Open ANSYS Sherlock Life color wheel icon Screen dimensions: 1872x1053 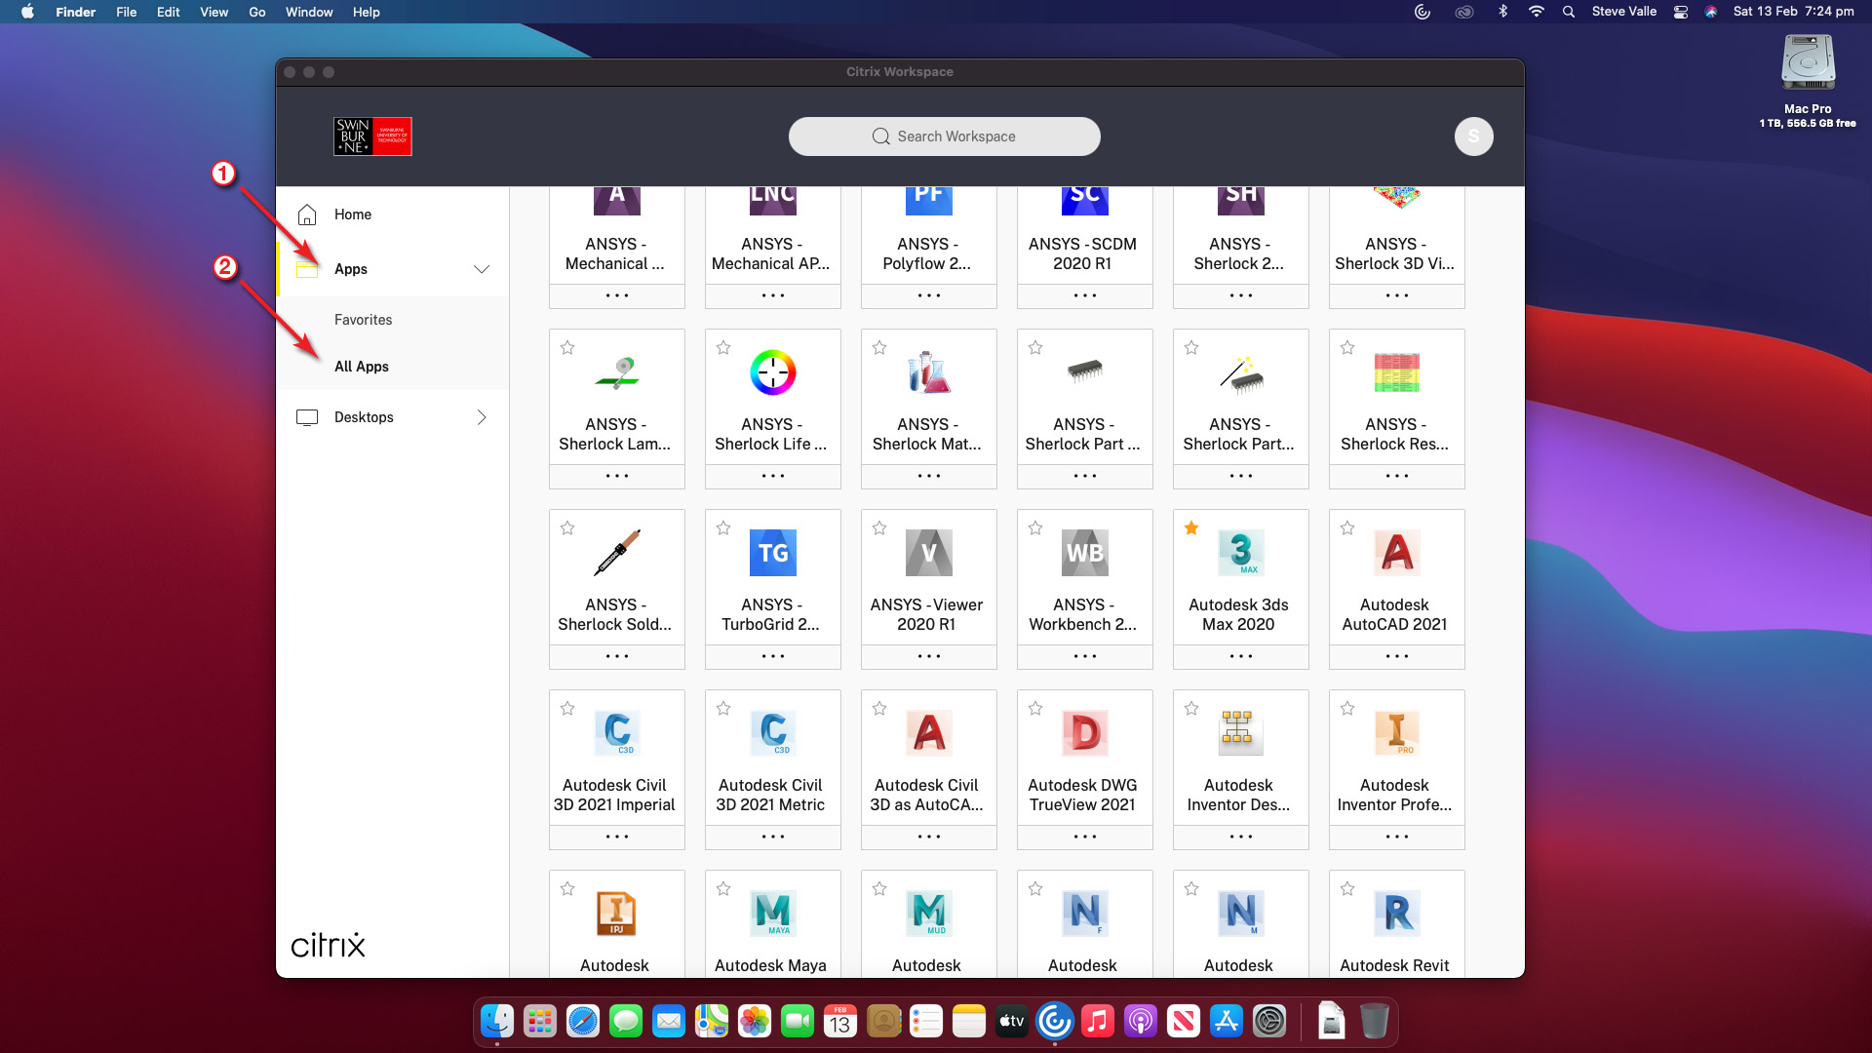[772, 372]
